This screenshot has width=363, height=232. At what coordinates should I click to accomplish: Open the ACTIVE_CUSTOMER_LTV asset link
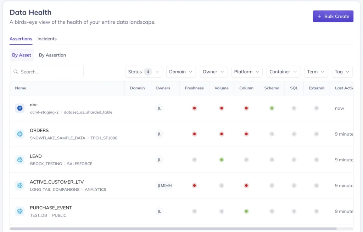point(56,182)
